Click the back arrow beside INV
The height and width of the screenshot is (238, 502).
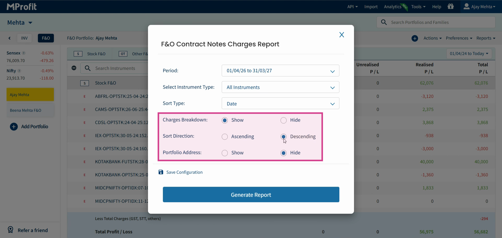pyautogui.click(x=10, y=38)
